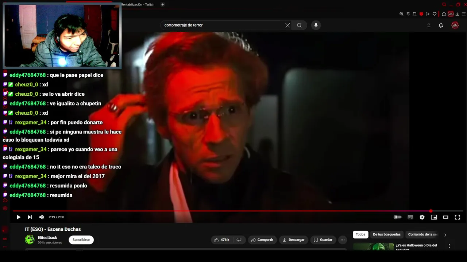Activate the miniplayer icon
This screenshot has width=467, height=262.
click(434, 217)
